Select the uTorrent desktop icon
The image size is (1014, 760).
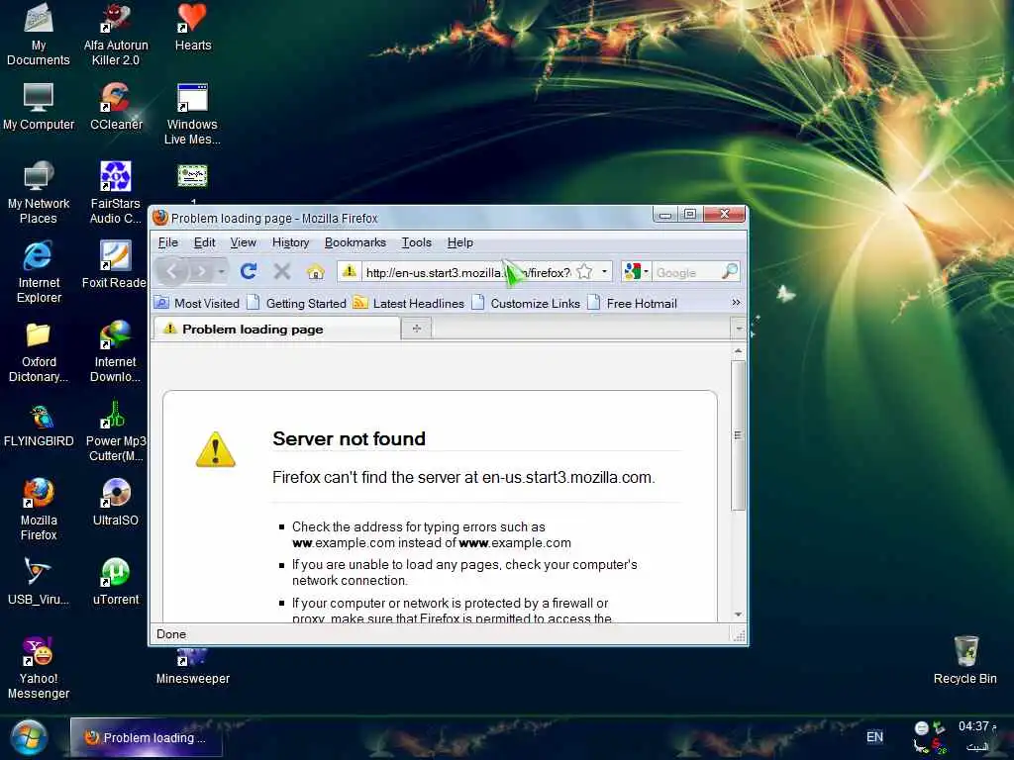(x=116, y=581)
